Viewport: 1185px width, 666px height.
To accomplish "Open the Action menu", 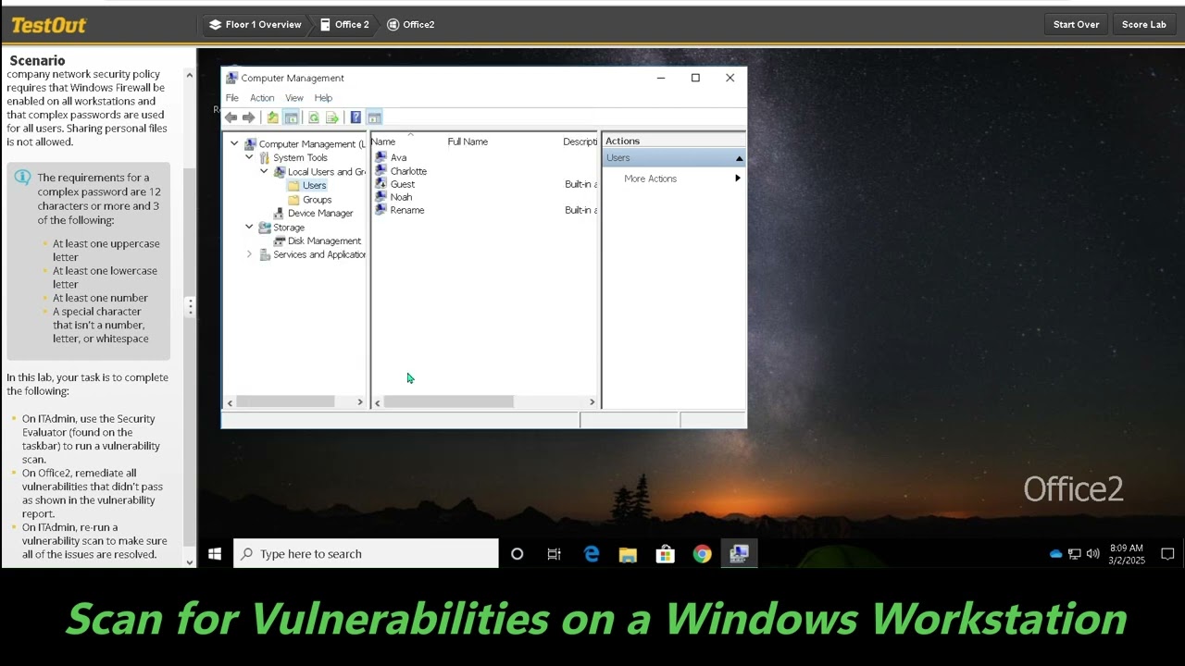I will (x=262, y=98).
